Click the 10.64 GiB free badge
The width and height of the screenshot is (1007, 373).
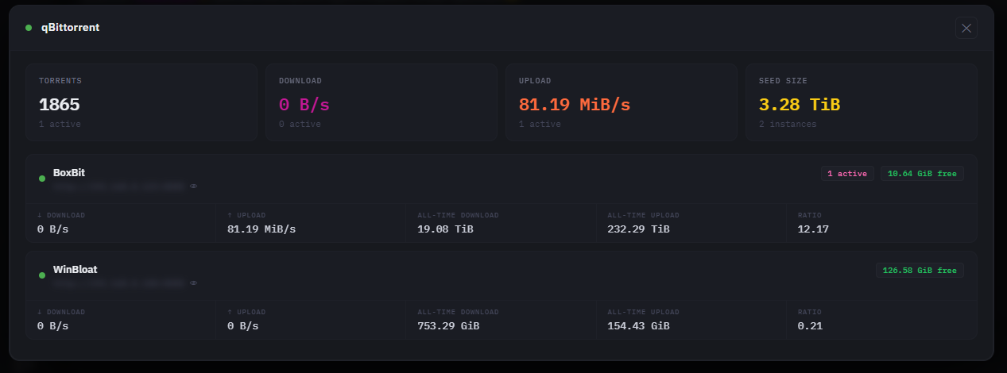pos(922,174)
